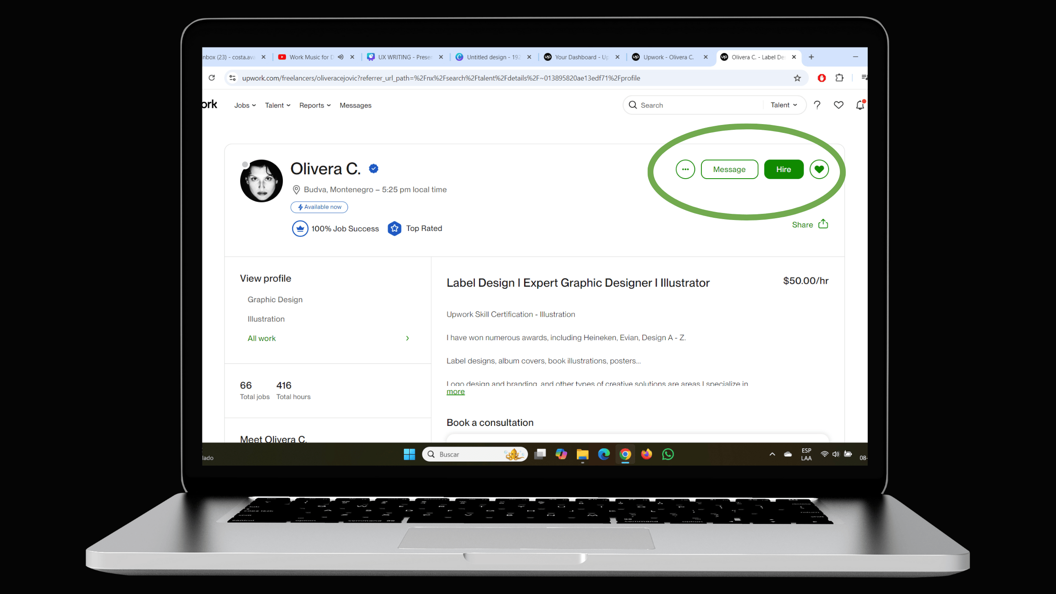Screen dimensions: 1056x594
Task: Bookmark page with the star icon
Action: (x=797, y=78)
